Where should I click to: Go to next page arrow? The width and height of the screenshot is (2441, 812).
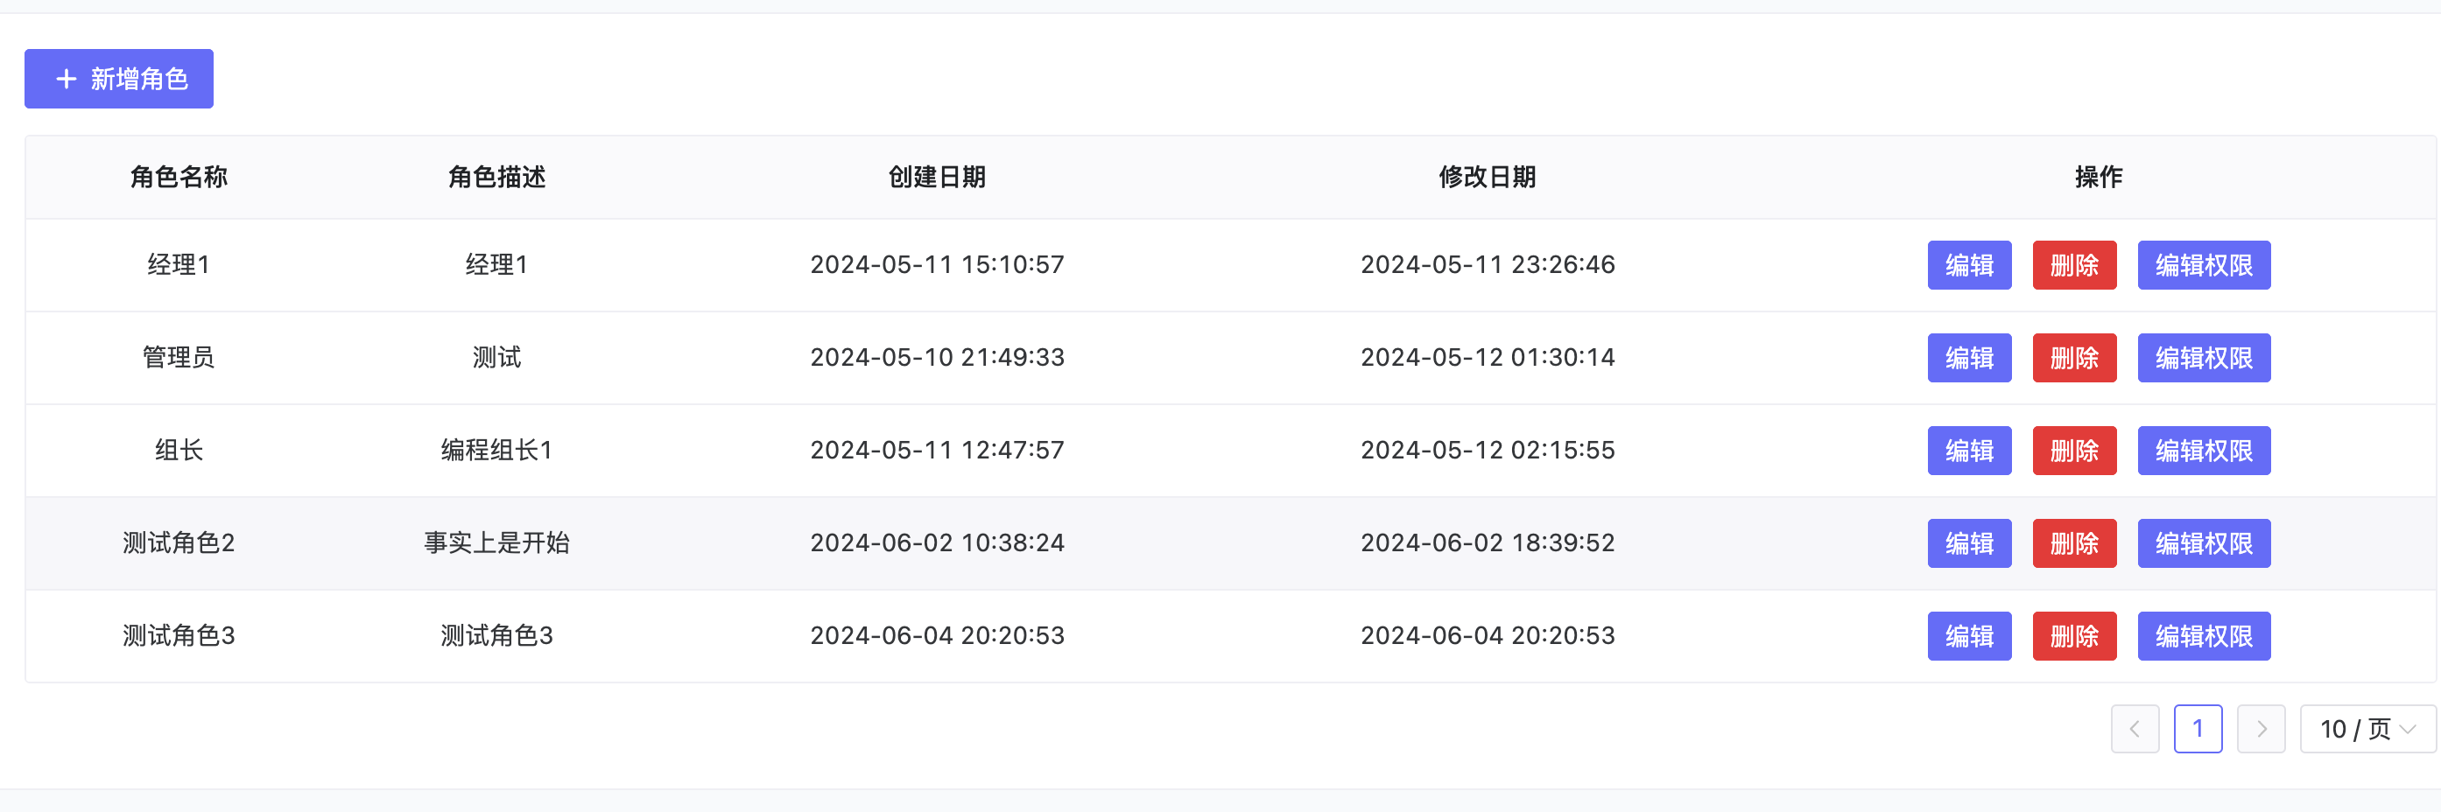coord(2261,729)
